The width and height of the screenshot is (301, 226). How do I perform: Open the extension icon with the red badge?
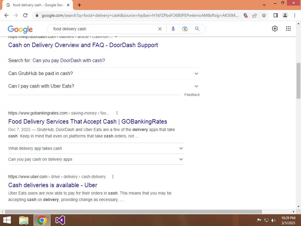coord(245,15)
